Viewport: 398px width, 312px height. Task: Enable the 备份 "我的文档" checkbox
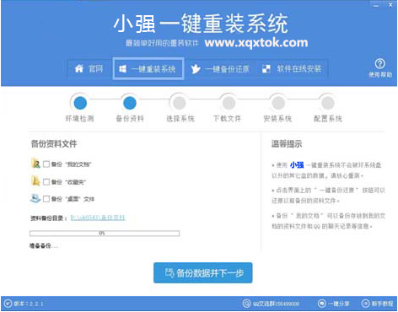(46, 164)
